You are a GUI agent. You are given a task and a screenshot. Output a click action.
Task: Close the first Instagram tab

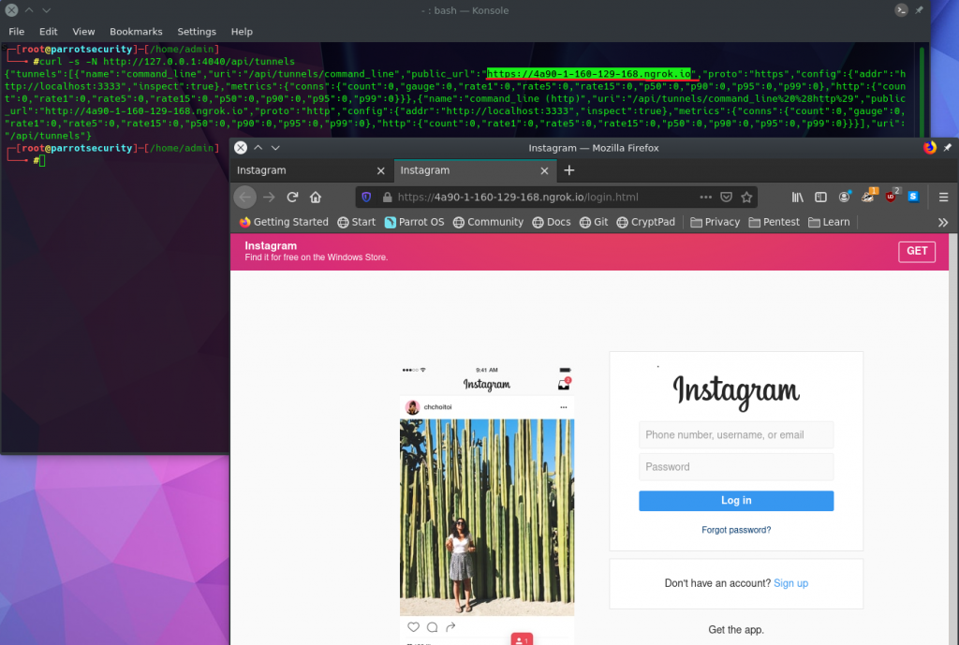(x=381, y=170)
